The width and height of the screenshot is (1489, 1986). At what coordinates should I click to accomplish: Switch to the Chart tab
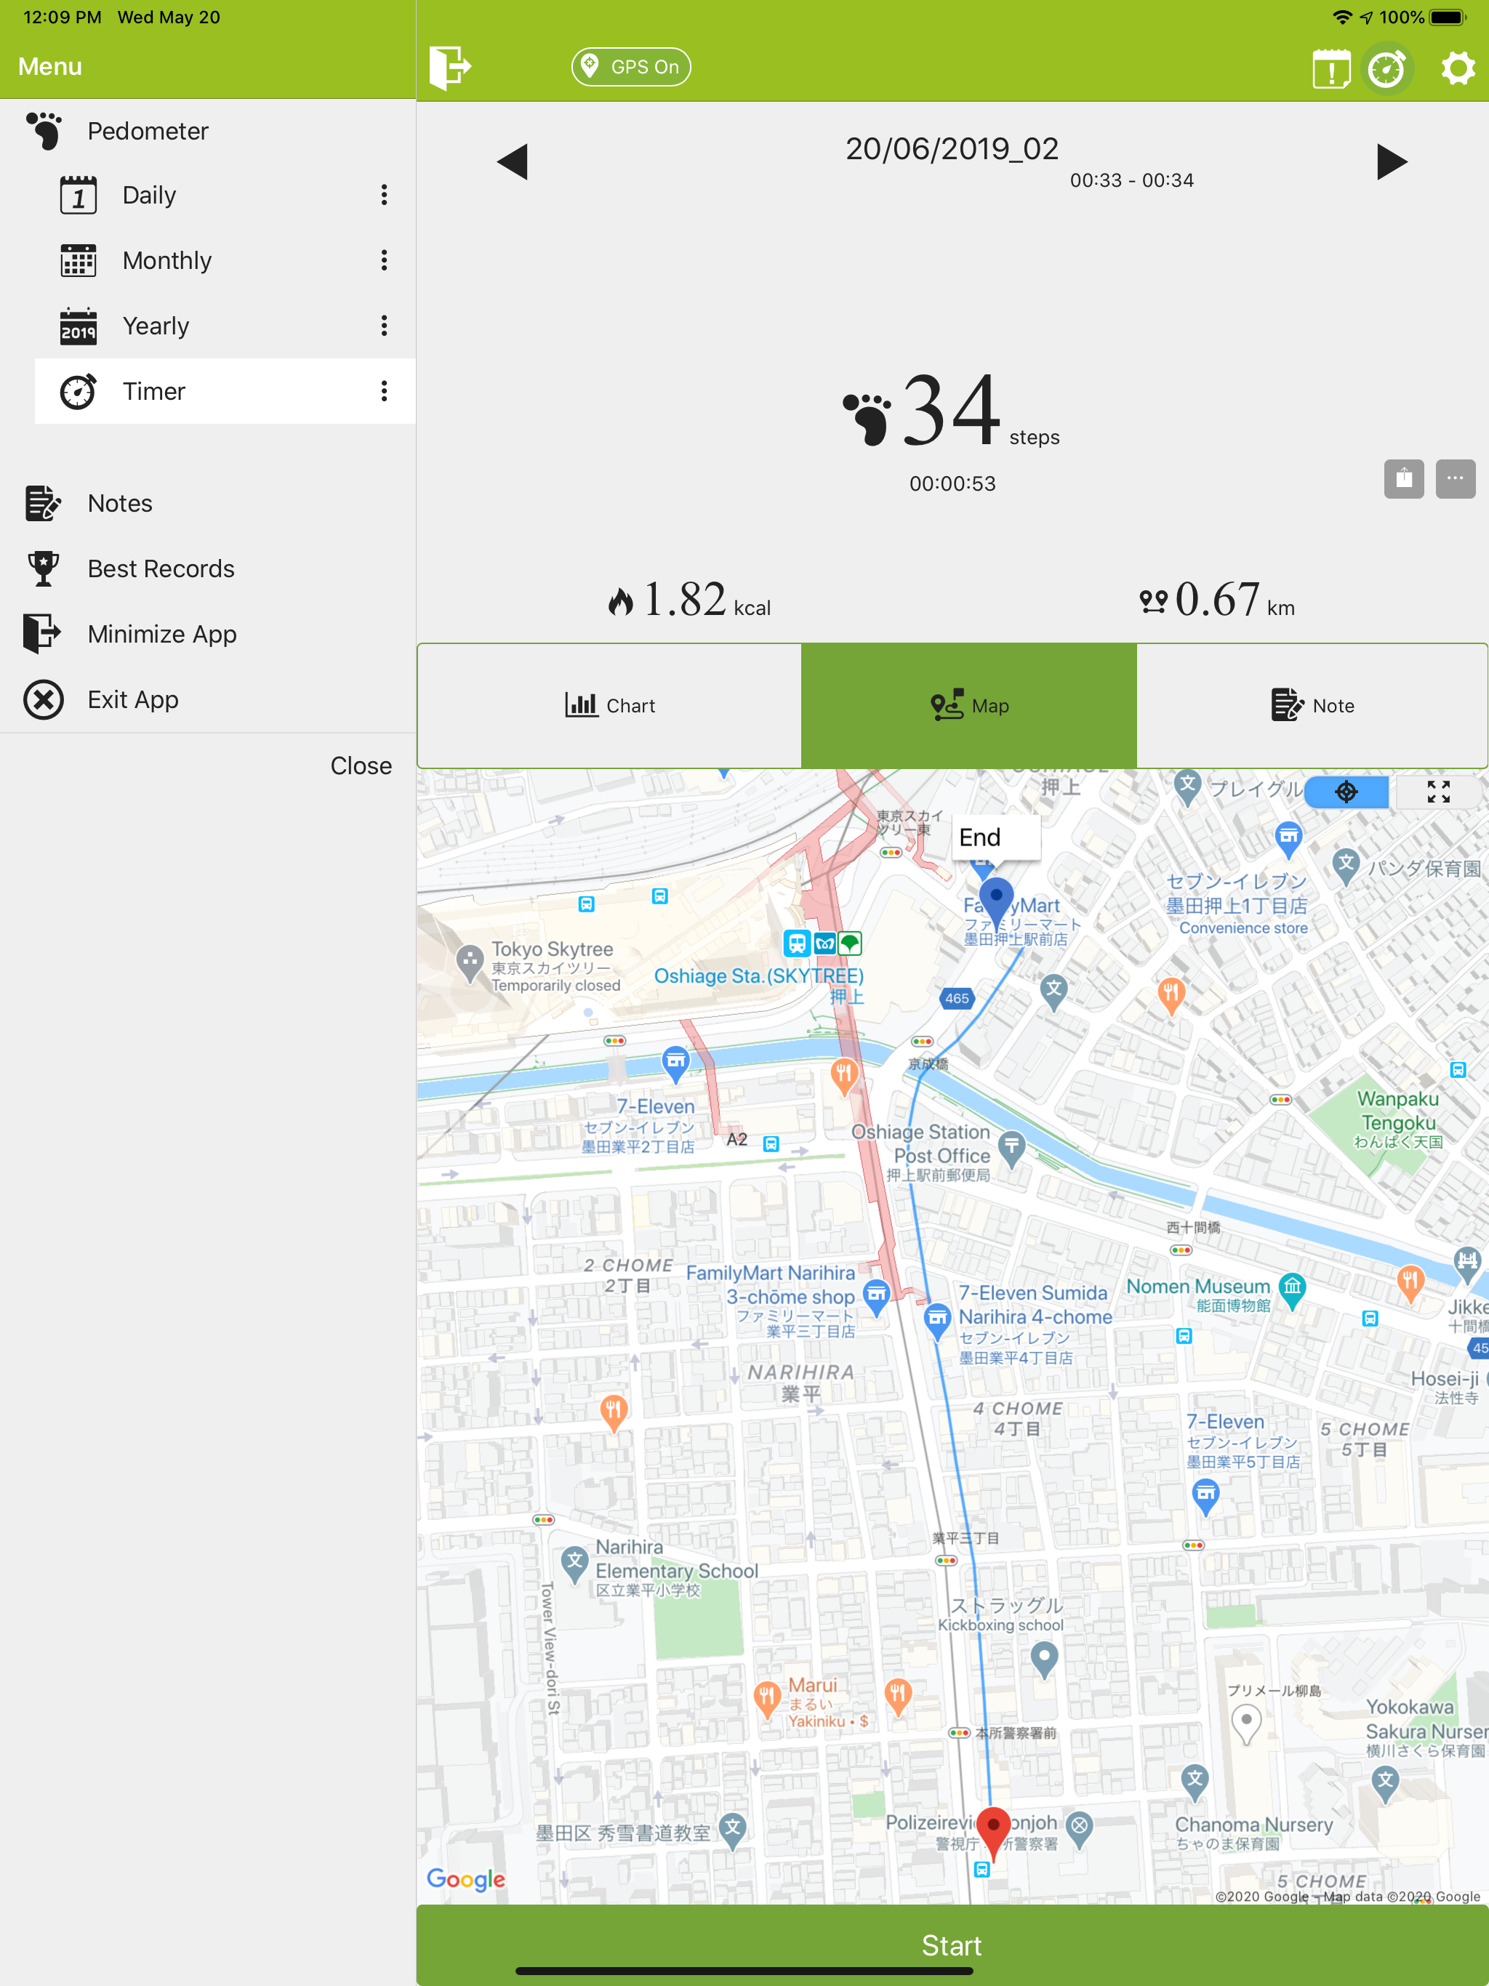point(610,706)
